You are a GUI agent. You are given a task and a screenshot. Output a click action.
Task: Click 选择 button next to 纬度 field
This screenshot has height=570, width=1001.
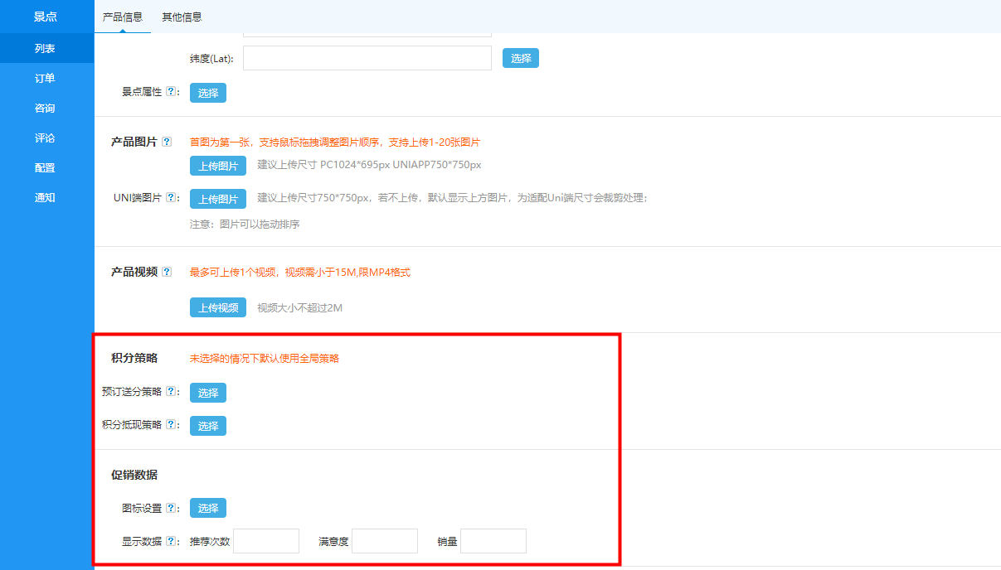coord(521,58)
